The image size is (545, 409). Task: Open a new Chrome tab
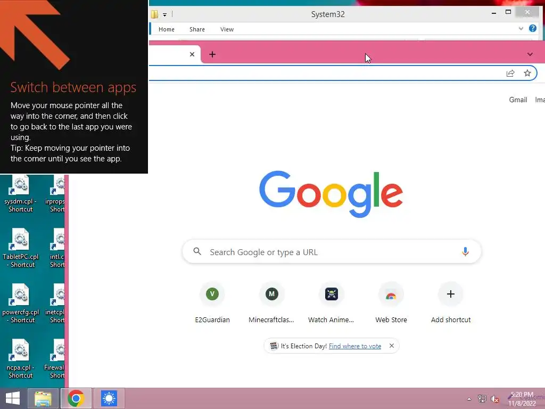pyautogui.click(x=212, y=54)
